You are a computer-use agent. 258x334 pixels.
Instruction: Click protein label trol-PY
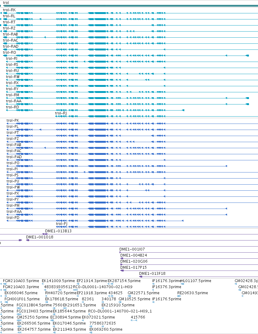(13, 199)
